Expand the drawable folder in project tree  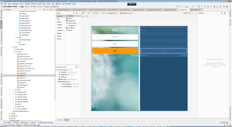(x=14, y=49)
